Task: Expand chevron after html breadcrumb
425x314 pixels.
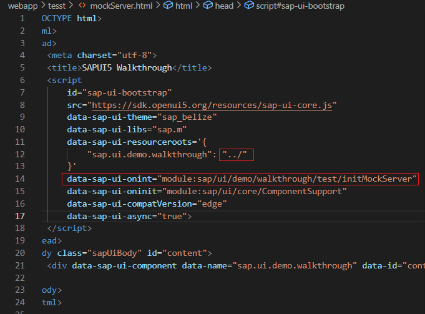Action: tap(198, 6)
